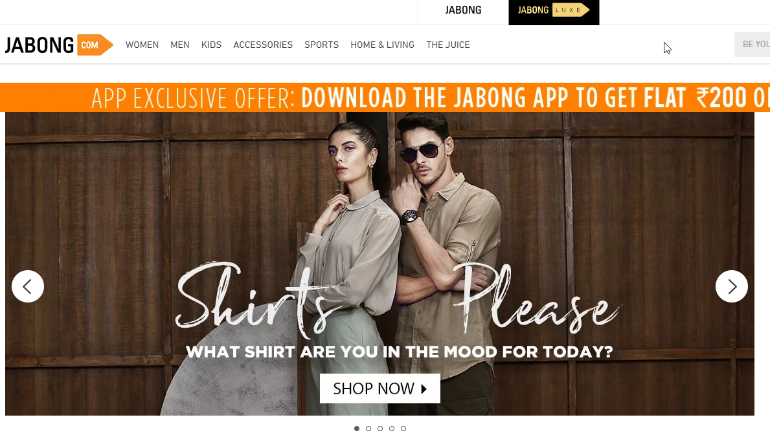This screenshot has width=770, height=435.
Task: Select fifth carousel indicator dot
Action: (403, 429)
